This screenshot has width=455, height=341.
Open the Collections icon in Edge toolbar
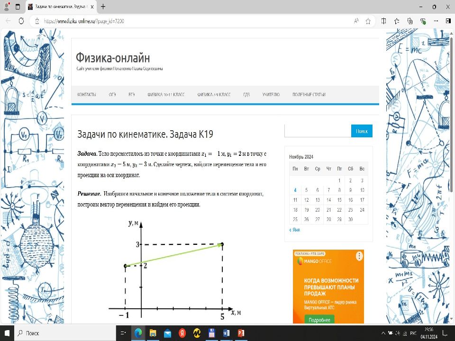(x=410, y=21)
